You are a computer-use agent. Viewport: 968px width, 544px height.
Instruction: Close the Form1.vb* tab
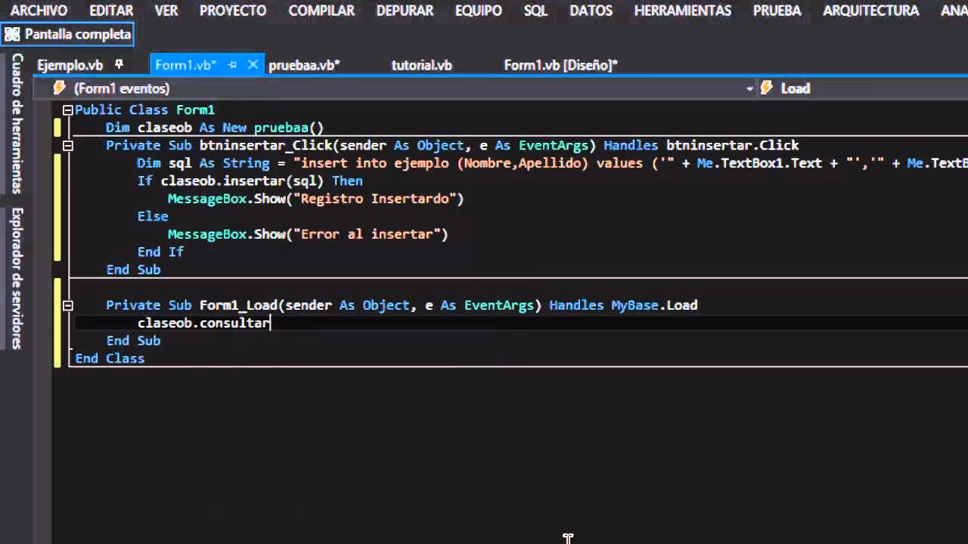click(253, 65)
